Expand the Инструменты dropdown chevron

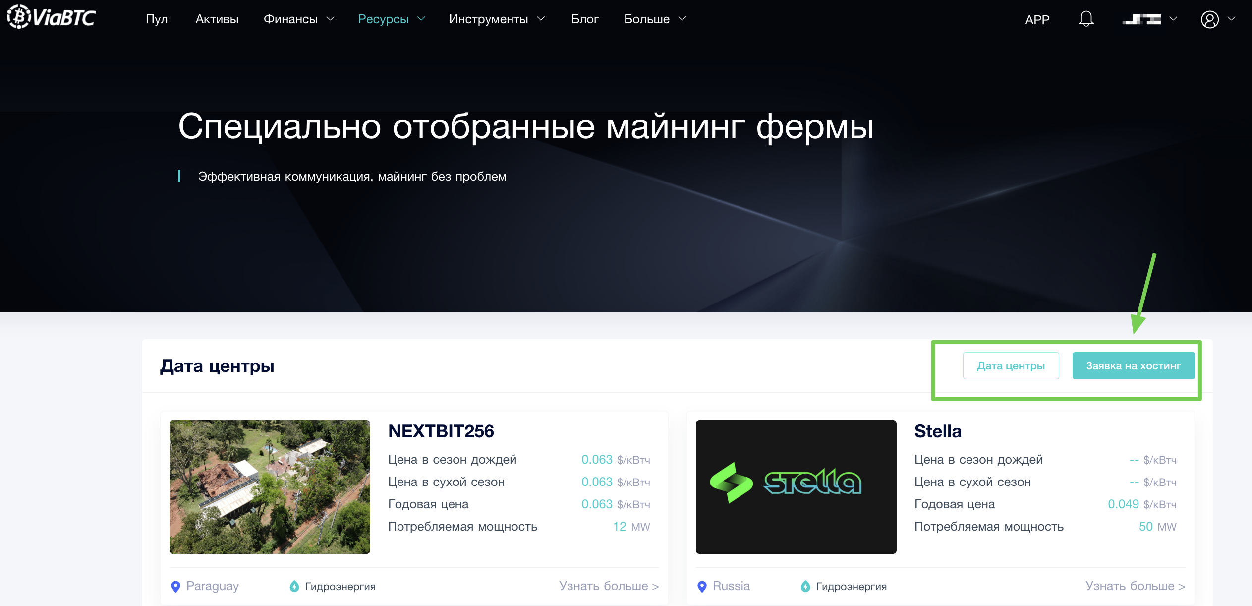click(541, 19)
